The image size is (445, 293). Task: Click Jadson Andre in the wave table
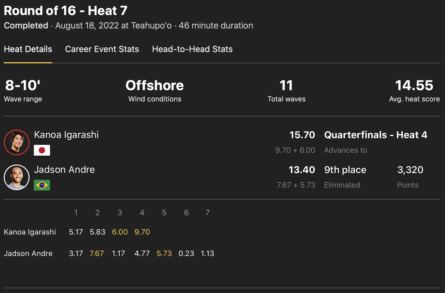click(28, 253)
